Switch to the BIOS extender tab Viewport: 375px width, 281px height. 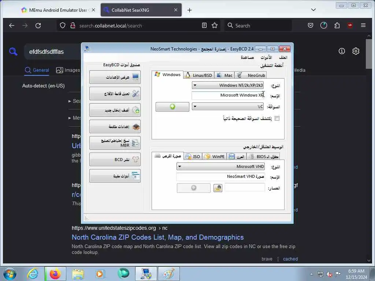pyautogui.click(x=263, y=157)
